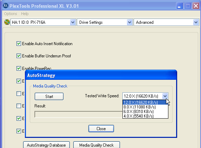This screenshot has height=148, width=201.
Task: Toggle Enable PoweRec checkbox
Action: click(19, 68)
